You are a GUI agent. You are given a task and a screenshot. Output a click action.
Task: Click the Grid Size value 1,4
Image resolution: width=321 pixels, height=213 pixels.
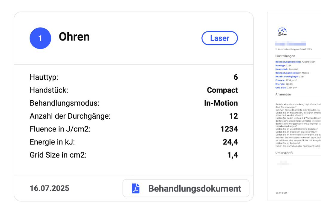pyautogui.click(x=233, y=155)
